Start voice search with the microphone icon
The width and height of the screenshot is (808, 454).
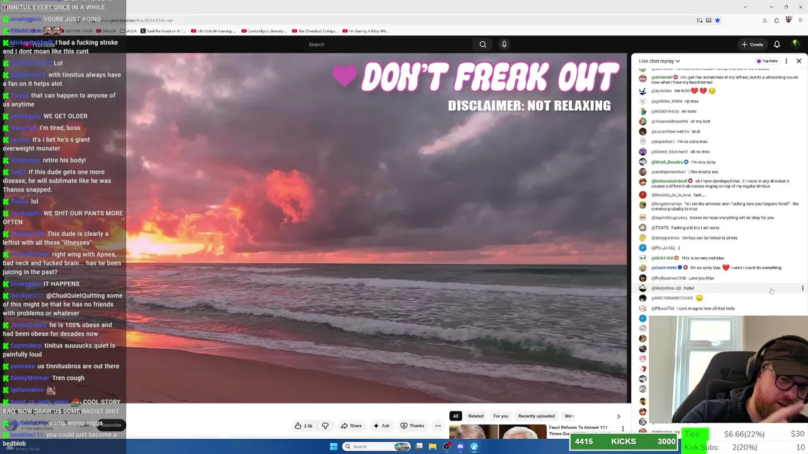point(504,44)
